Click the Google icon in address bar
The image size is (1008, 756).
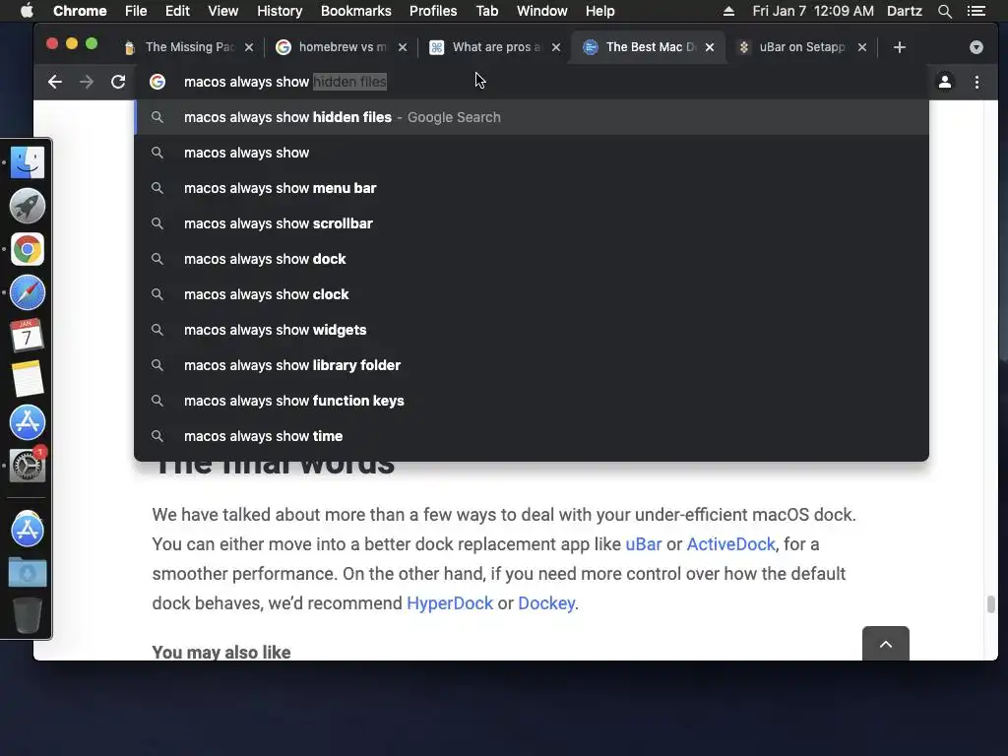coord(157,82)
